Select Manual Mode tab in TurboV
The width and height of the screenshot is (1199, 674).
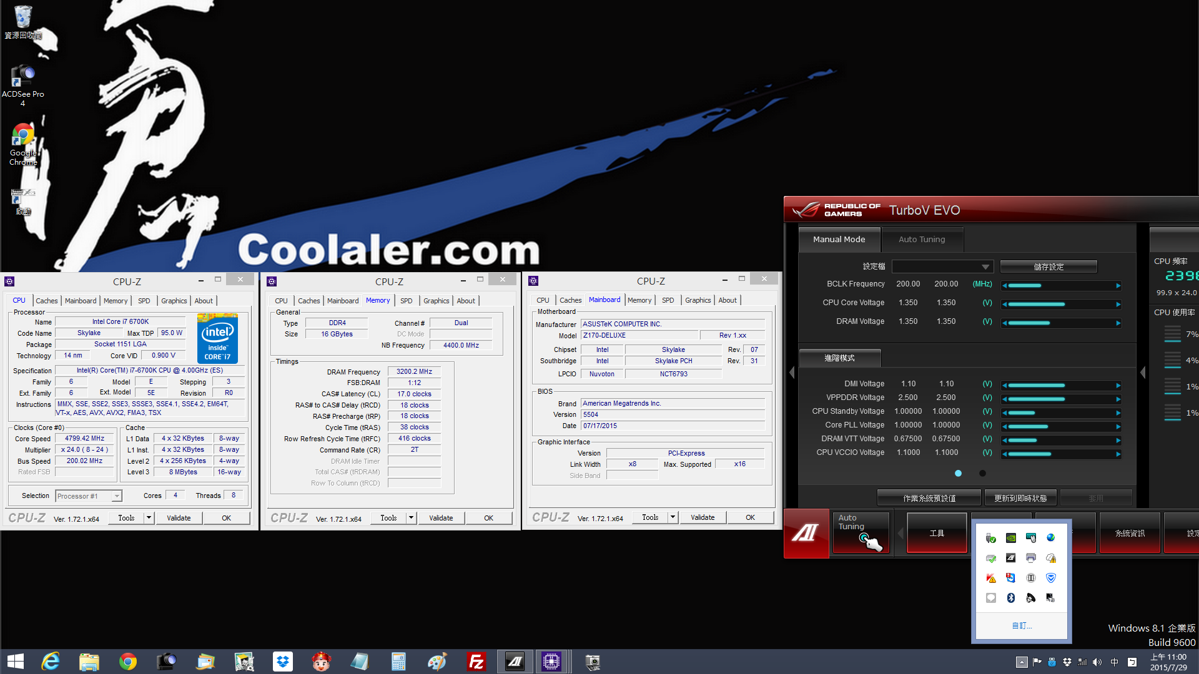[839, 240]
